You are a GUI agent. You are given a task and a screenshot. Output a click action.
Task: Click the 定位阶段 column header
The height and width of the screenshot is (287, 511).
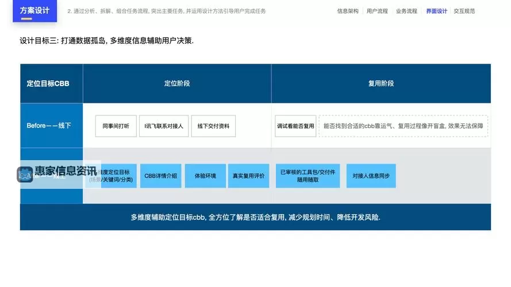(177, 83)
